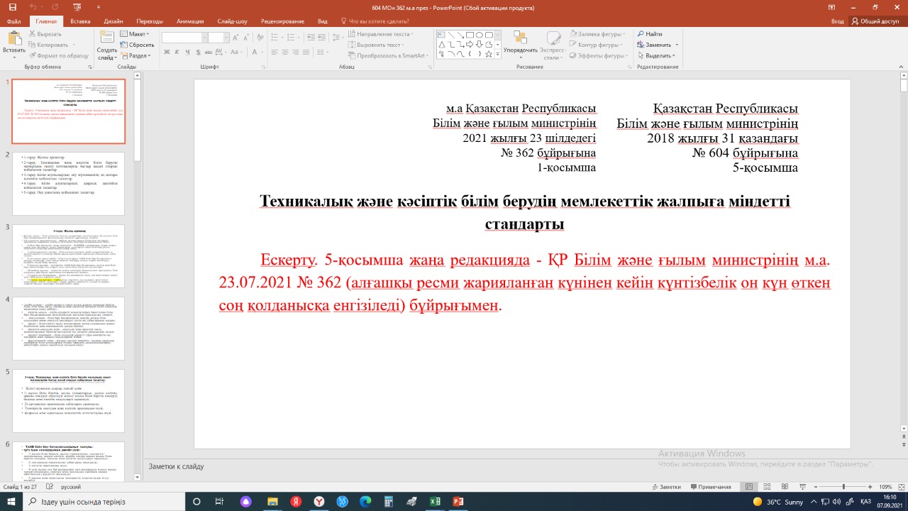Click Share (Общий доступ) button

point(874,21)
